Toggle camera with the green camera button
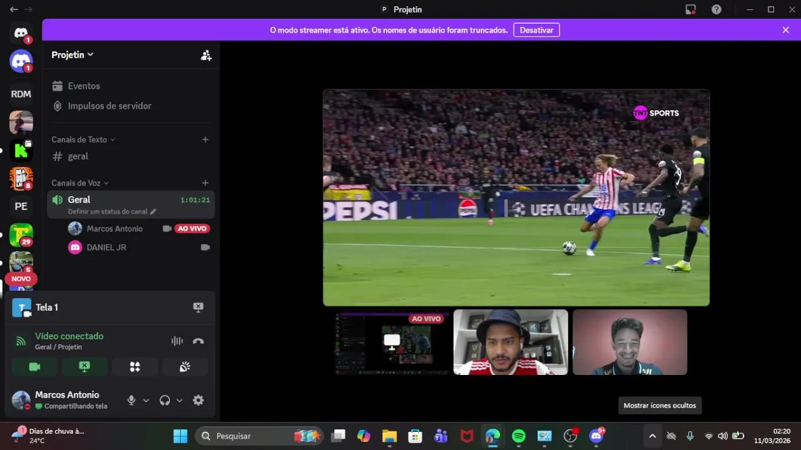This screenshot has height=450, width=801. click(x=34, y=367)
